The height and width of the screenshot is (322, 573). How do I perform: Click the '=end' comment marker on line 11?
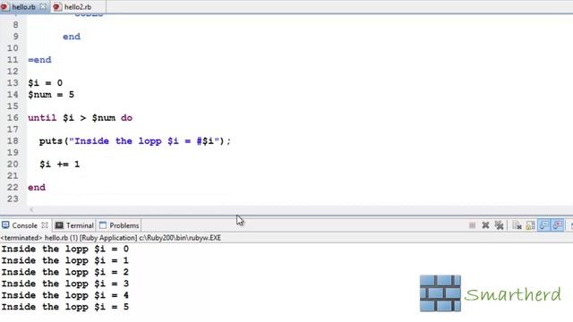39,60
